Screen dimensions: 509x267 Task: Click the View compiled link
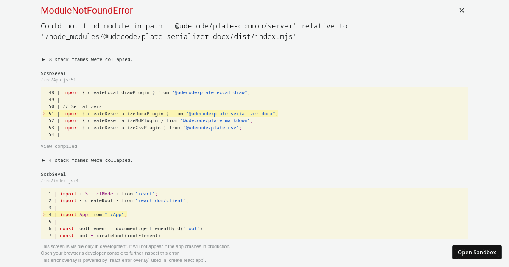point(59,146)
